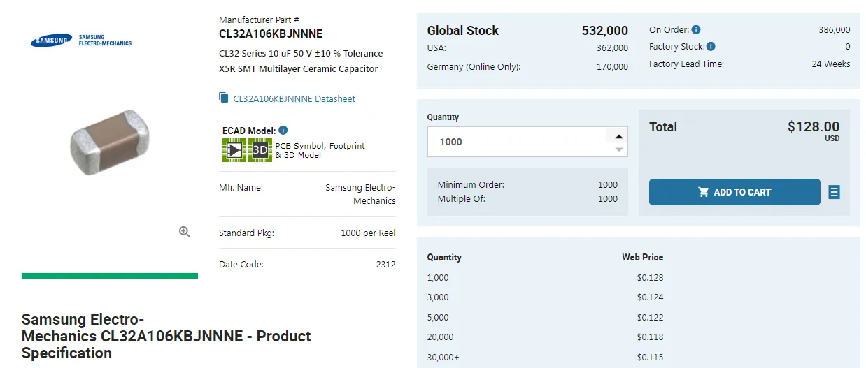The width and height of the screenshot is (866, 368).
Task: Select Standard Pkg value 1000 per Reel
Action: tap(368, 233)
